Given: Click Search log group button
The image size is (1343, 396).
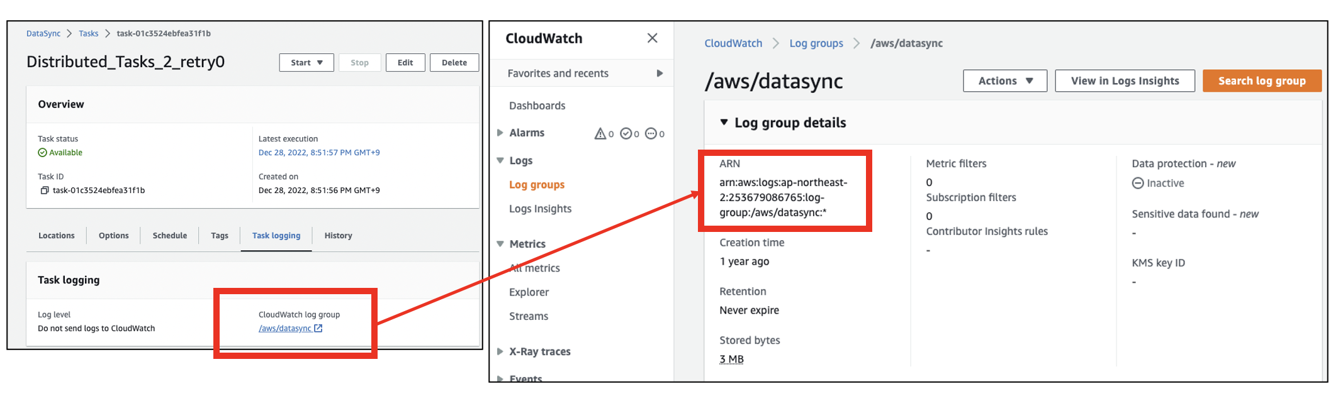Looking at the screenshot, I should coord(1262,81).
